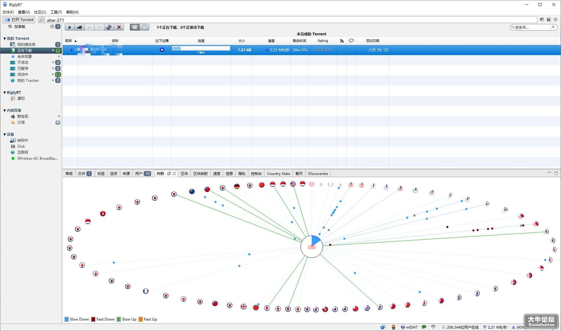Click the yellow figure status bar icon
Screen dimensions: 561x331
[393, 327]
